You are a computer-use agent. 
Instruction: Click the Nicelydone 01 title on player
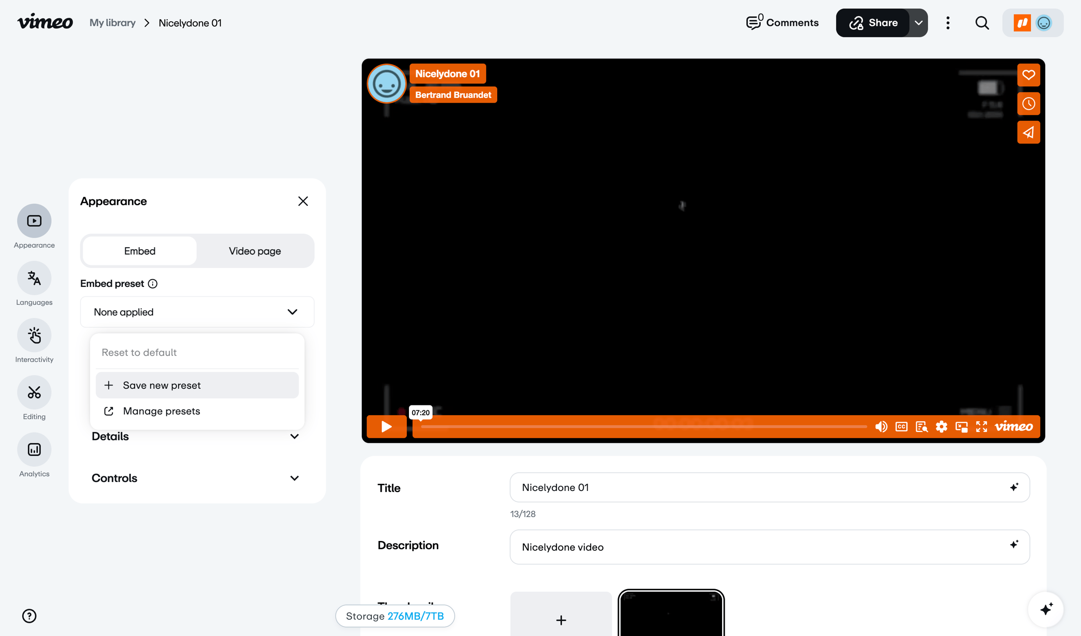pos(447,73)
